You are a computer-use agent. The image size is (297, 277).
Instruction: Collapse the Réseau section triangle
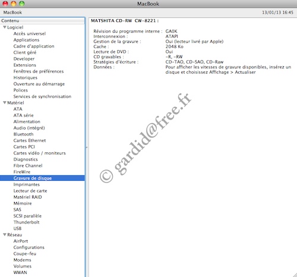5,235
